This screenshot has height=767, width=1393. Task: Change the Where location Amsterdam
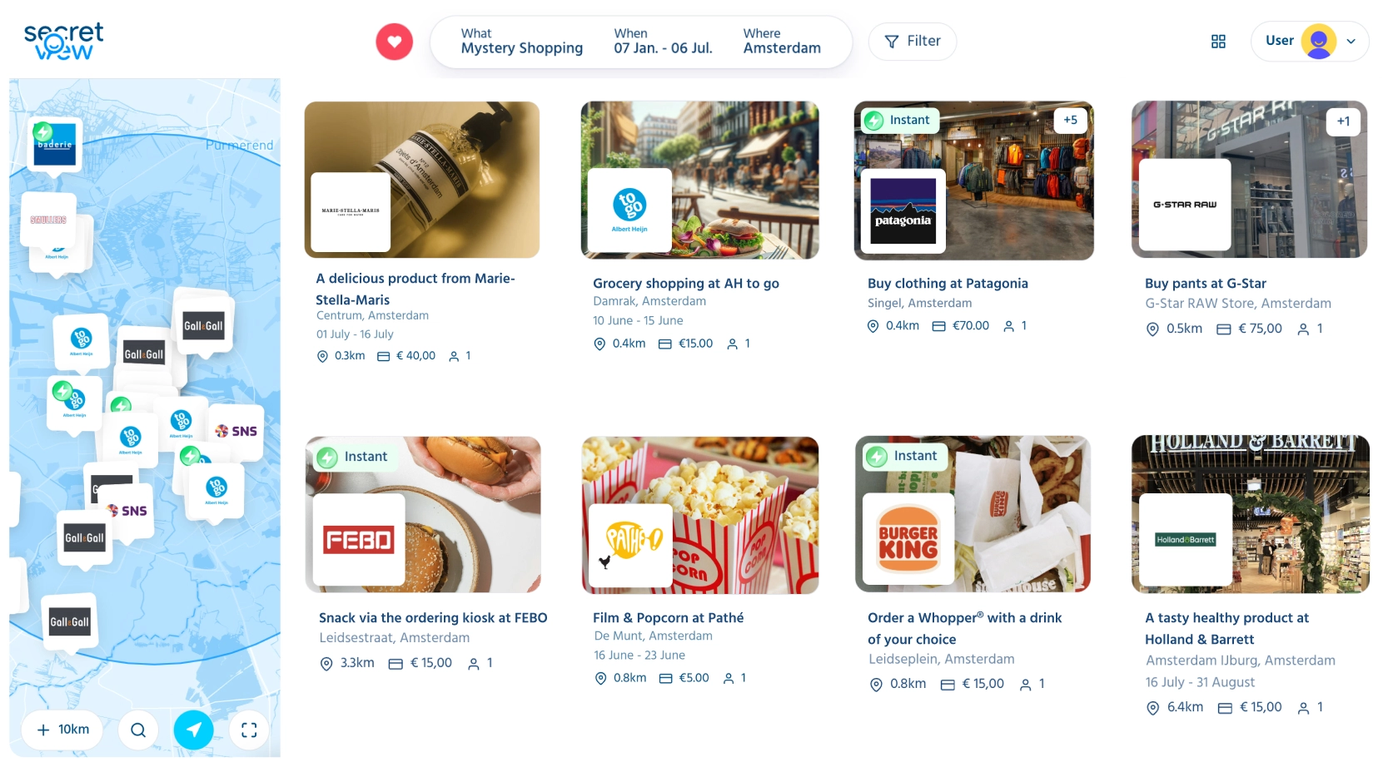(782, 42)
